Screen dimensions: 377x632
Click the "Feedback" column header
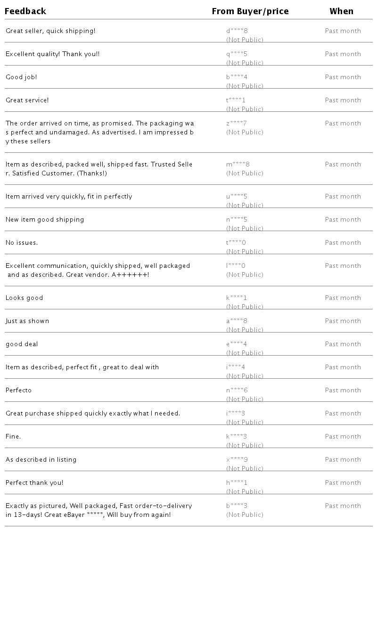25,11
